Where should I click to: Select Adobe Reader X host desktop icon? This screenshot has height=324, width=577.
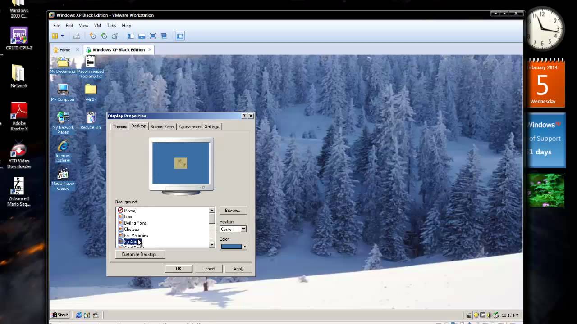coord(19,117)
